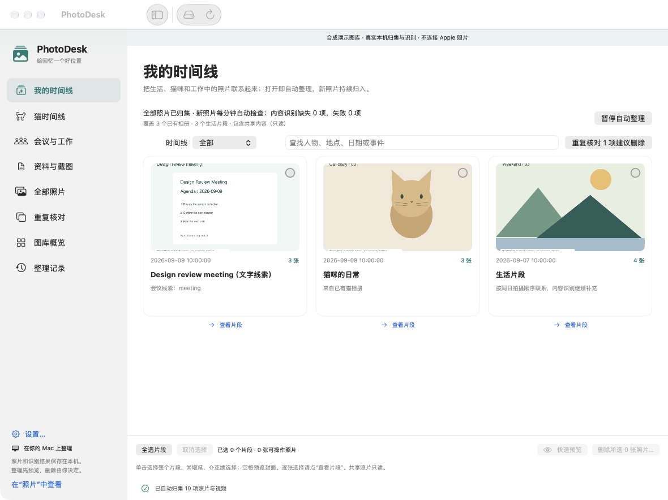This screenshot has width=668, height=500.
Task: Open 整理记录 in sidebar
Action: [x=63, y=268]
